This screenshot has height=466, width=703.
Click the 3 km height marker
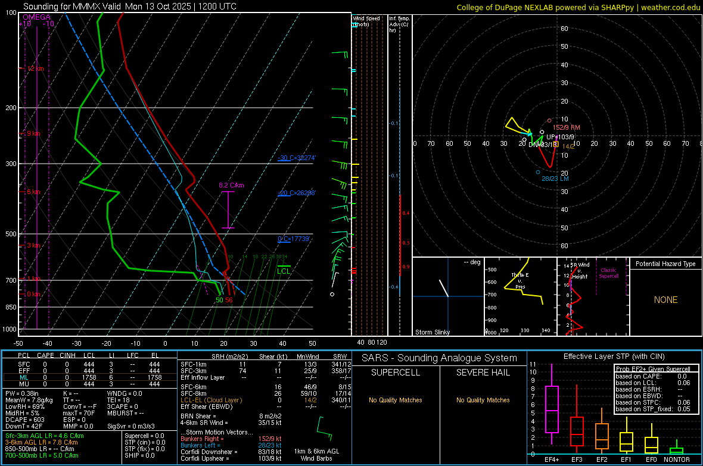34,245
